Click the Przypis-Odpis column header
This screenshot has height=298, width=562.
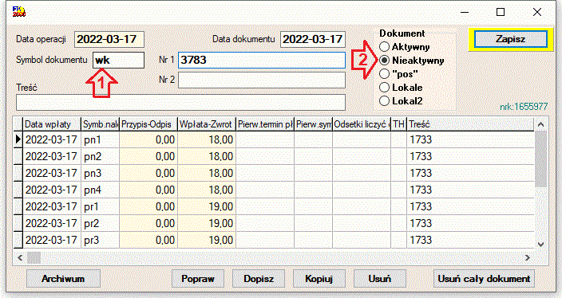148,124
